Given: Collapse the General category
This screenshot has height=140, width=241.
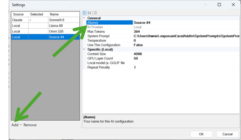Looking at the screenshot, I should 84,18.
